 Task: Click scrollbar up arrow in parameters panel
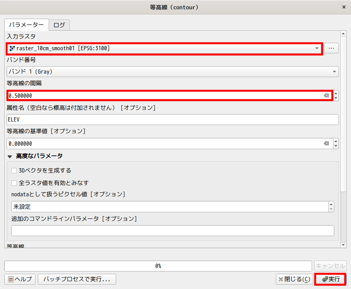point(343,34)
